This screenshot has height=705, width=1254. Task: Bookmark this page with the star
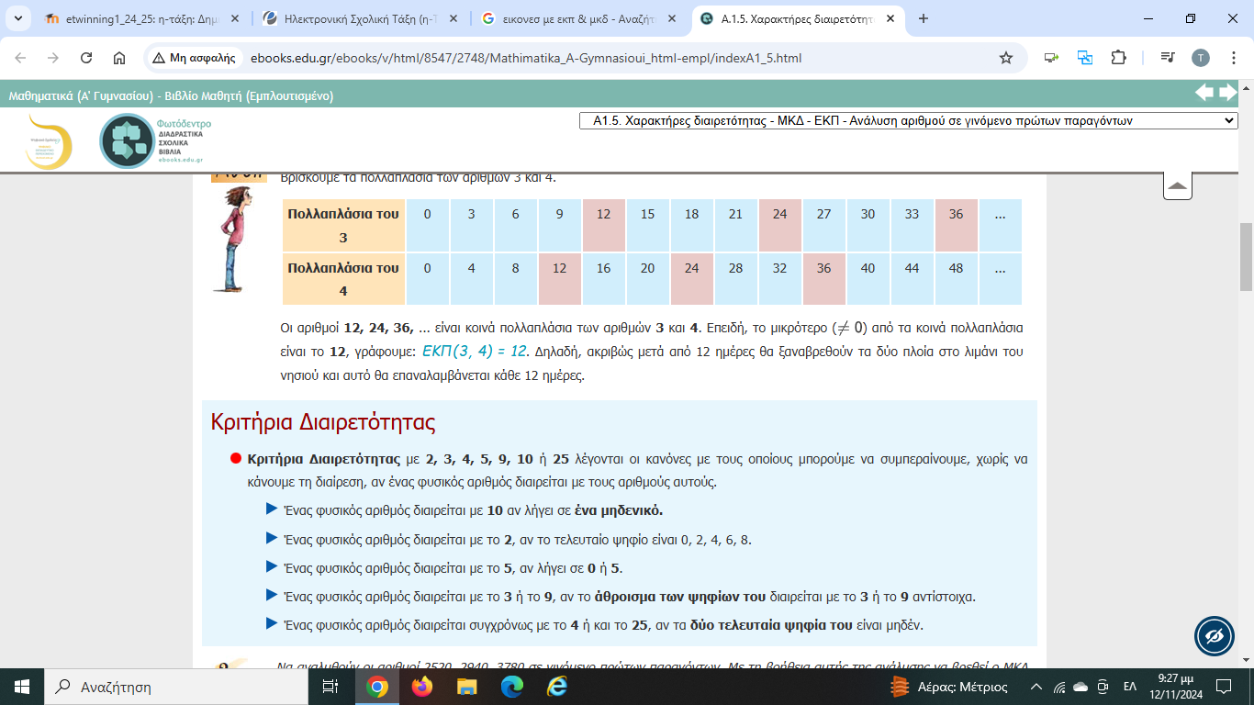1006,58
